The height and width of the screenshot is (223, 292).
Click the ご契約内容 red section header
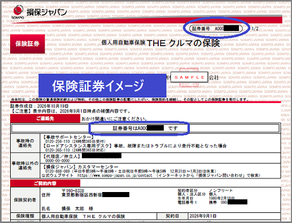tap(45, 183)
